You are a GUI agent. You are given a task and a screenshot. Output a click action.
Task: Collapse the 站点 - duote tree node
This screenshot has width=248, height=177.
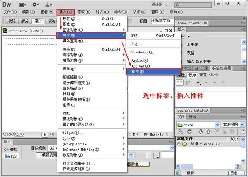179,144
